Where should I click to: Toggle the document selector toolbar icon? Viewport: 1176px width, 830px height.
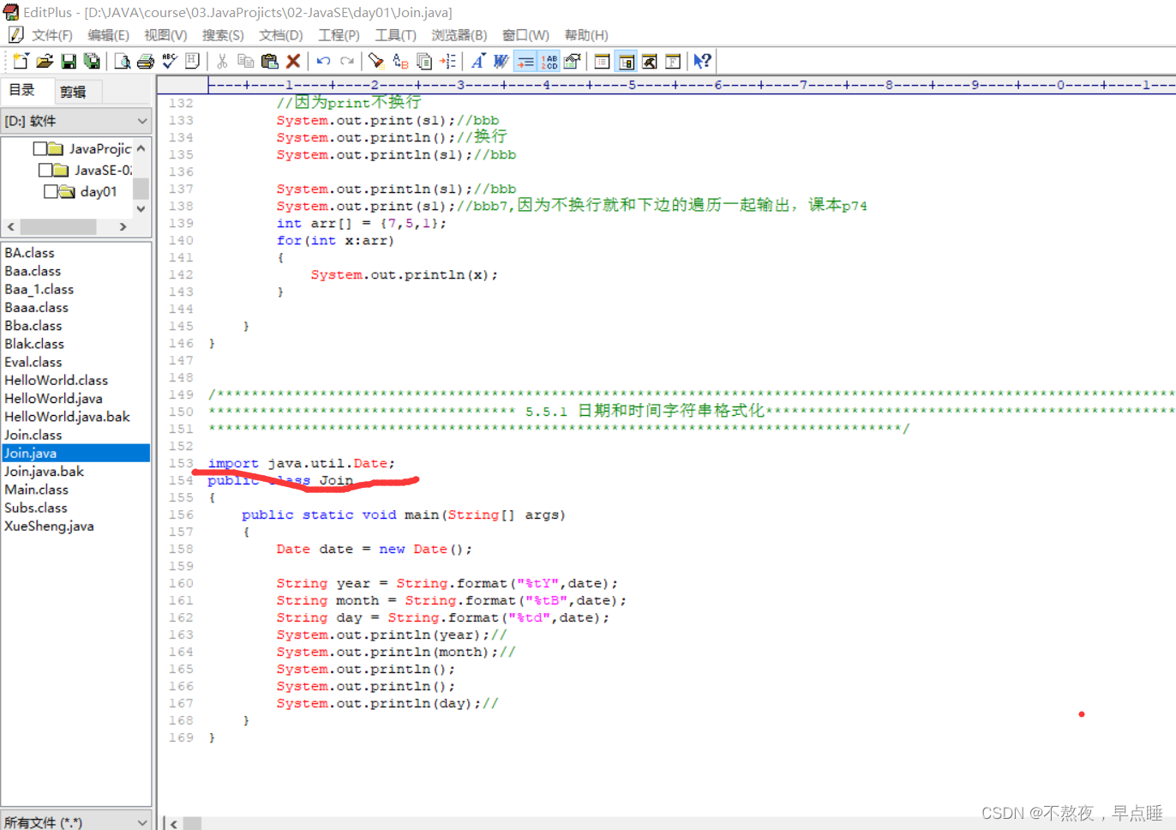click(x=627, y=61)
